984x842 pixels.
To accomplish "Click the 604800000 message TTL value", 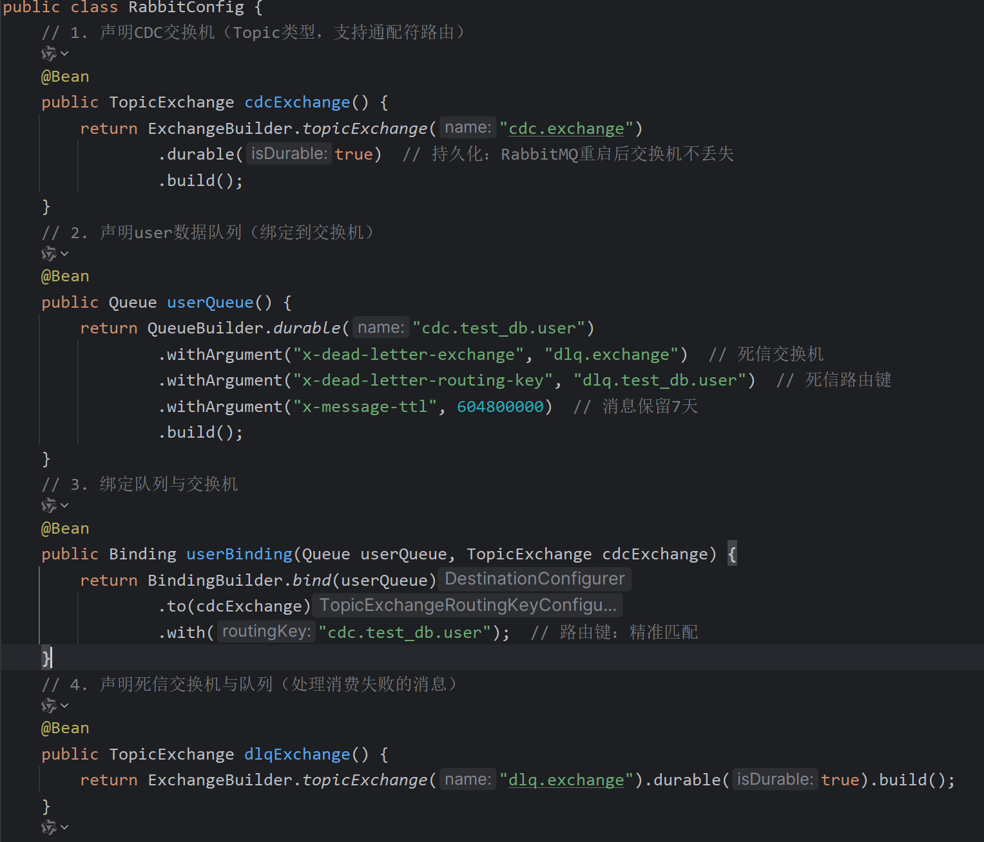I will pyautogui.click(x=499, y=406).
